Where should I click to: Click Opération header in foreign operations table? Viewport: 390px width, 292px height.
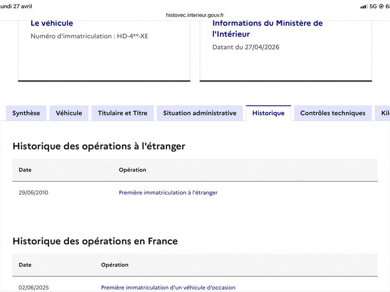click(133, 170)
